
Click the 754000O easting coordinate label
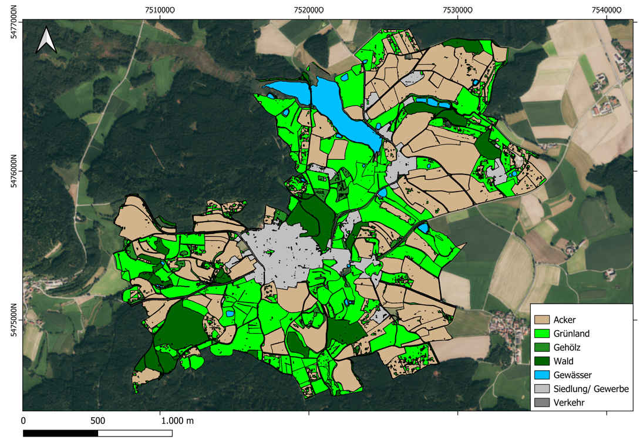click(607, 9)
